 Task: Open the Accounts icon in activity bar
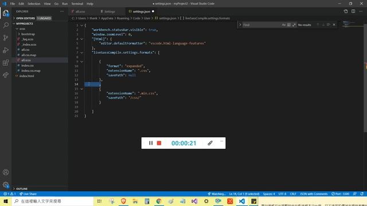6,172
